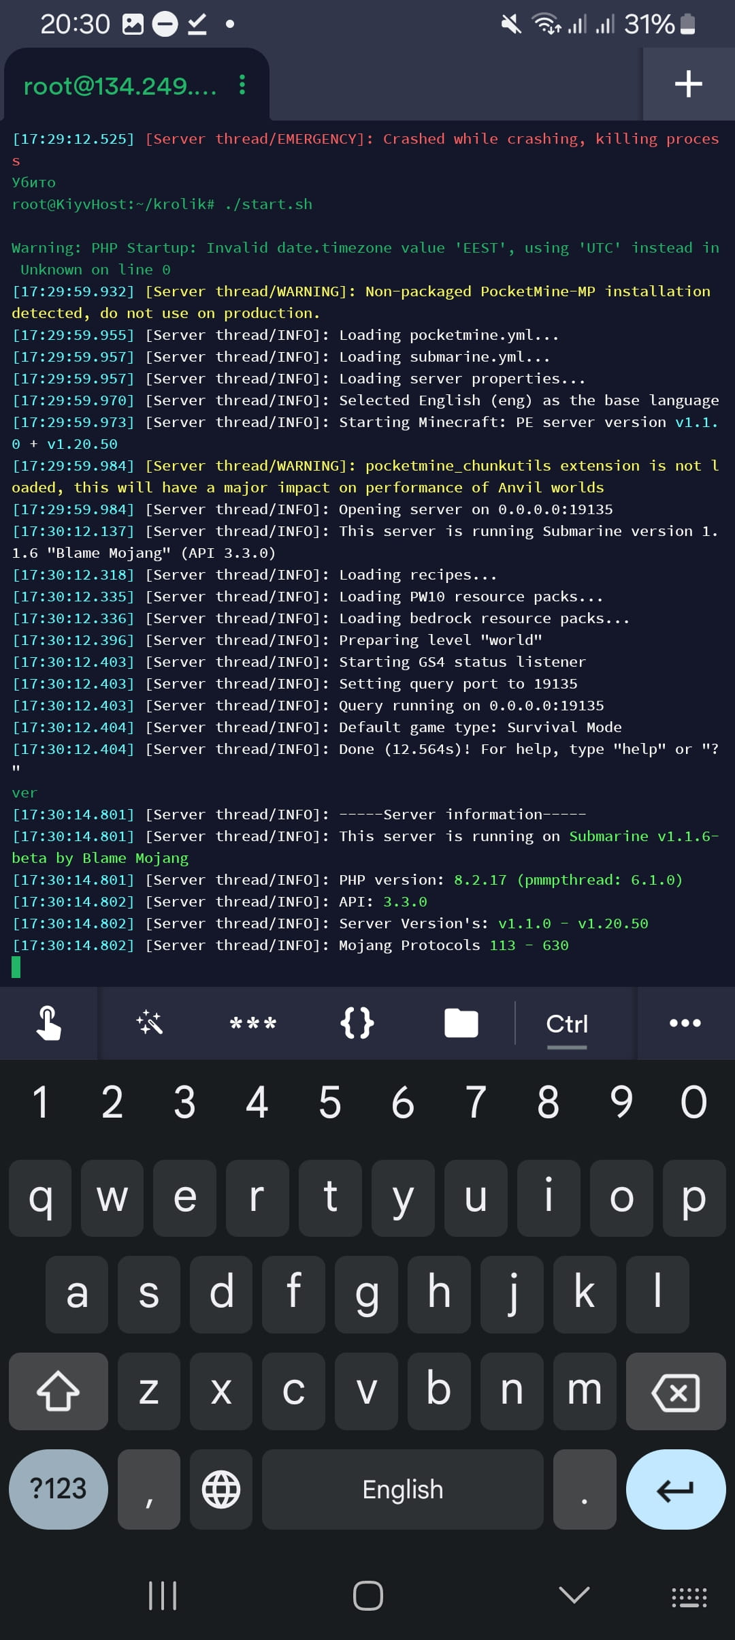This screenshot has width=735, height=1640.
Task: Tap the clock showing 20:30
Action: [x=75, y=25]
